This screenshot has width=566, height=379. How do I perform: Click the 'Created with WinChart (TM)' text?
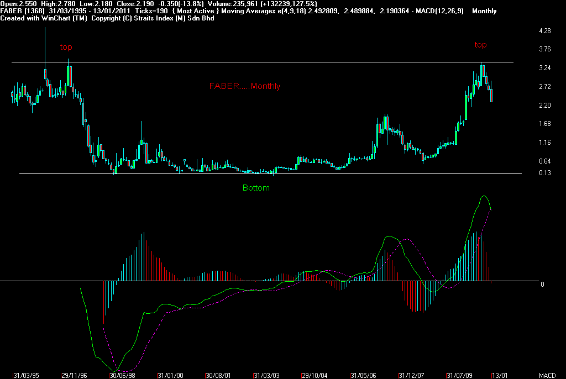44,18
